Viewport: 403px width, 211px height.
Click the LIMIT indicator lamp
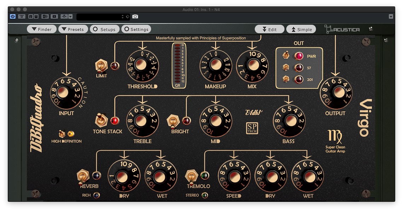(x=115, y=66)
